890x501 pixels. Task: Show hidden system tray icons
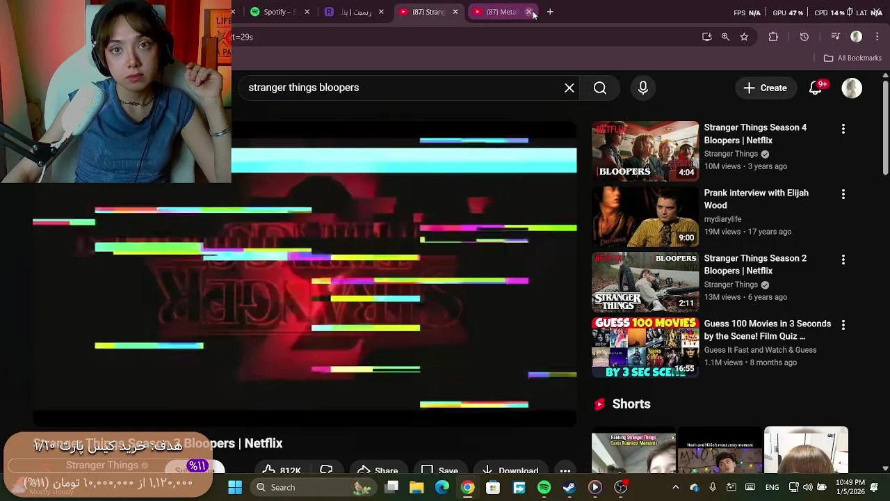(x=675, y=487)
